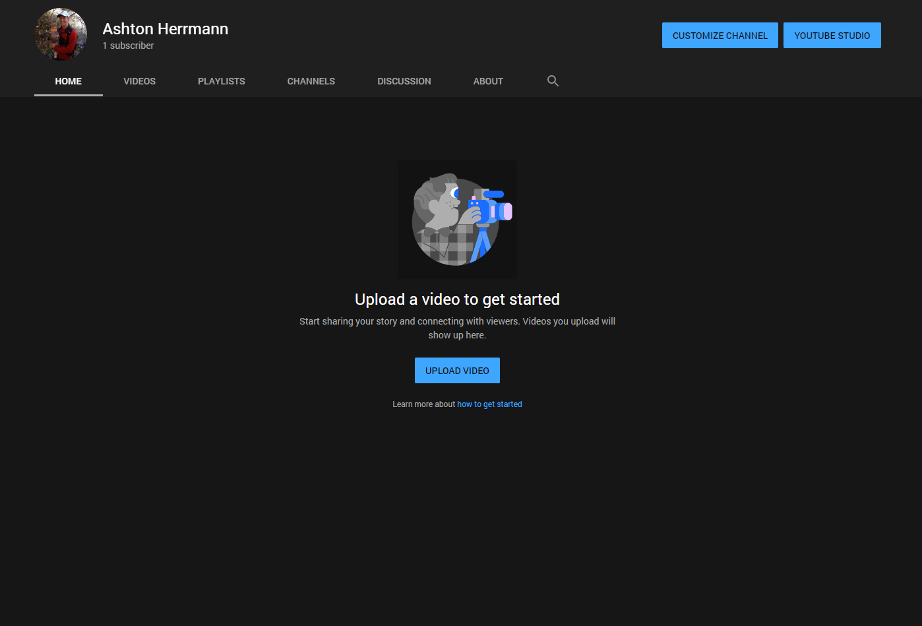Follow the 'how to get started' link
Viewport: 922px width, 626px height.
(x=489, y=404)
